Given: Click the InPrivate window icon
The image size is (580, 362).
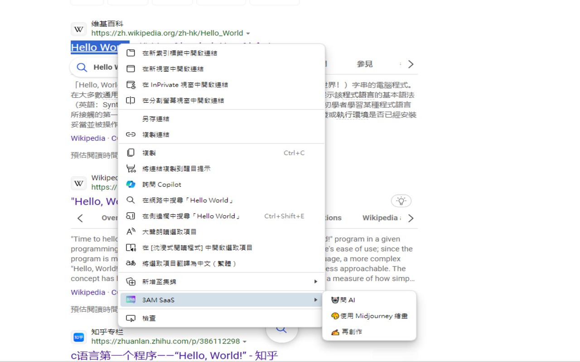Looking at the screenshot, I should click(130, 85).
